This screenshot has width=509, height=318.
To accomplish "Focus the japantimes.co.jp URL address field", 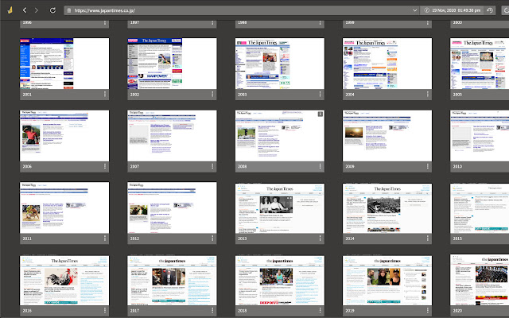I will [242, 10].
